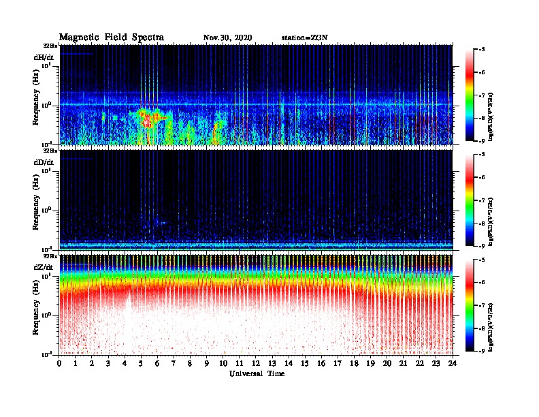The width and height of the screenshot is (539, 417).
Task: Click the hour 24 tick label on time axis
Action: (x=453, y=363)
